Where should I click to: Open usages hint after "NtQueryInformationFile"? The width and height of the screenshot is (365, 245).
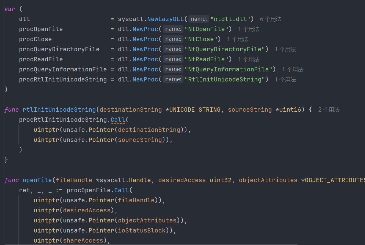[293, 70]
